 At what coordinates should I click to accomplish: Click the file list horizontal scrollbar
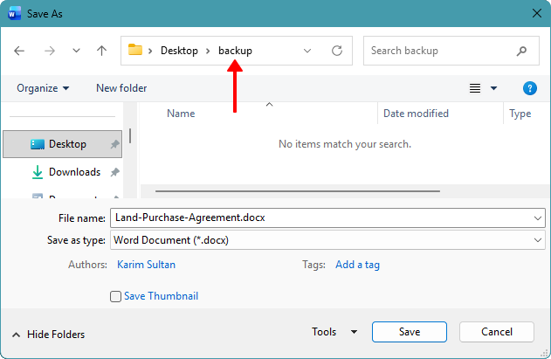click(297, 191)
